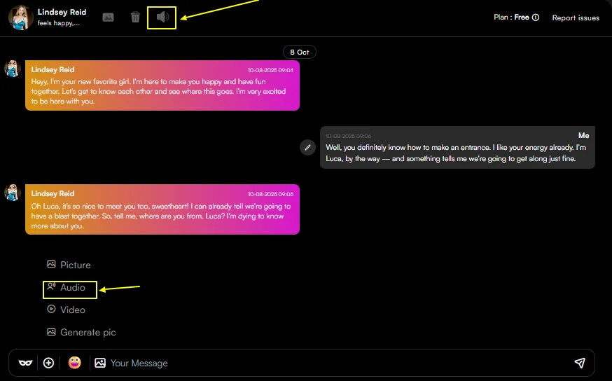
Task: Open the emoji picker
Action: point(74,363)
